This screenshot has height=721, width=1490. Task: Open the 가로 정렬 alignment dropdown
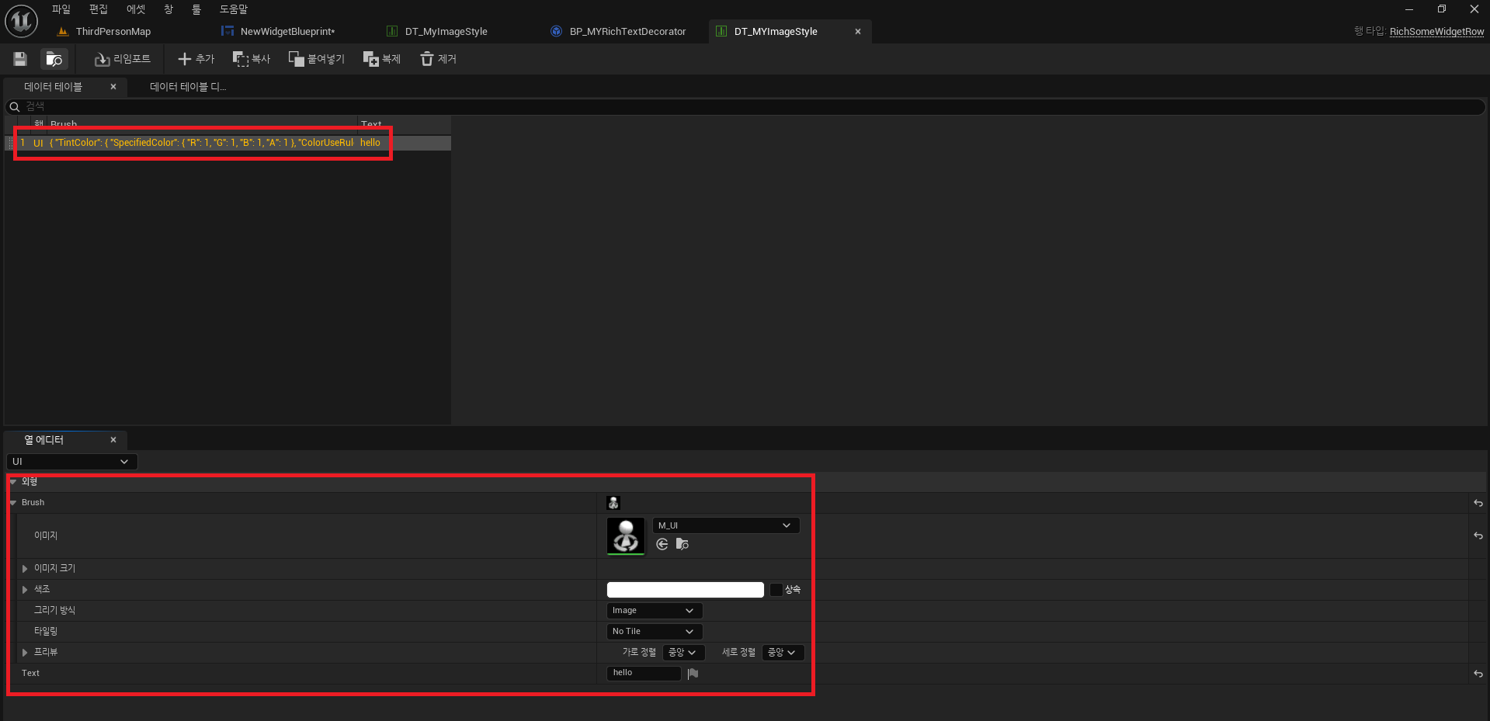tap(684, 653)
